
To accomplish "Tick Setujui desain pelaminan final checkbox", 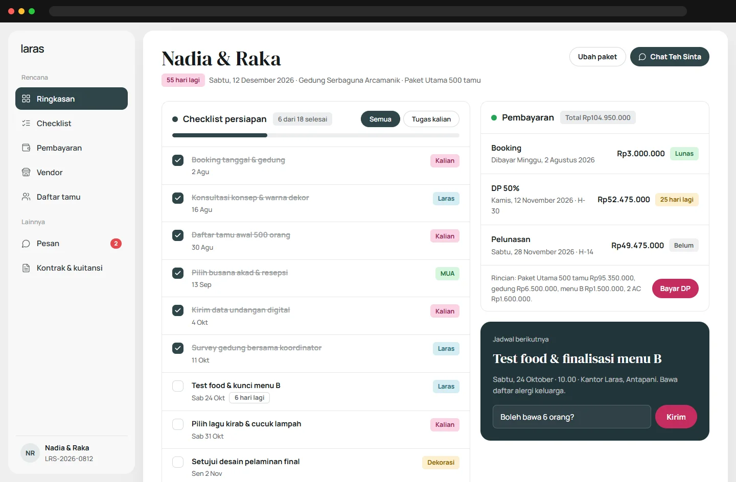I will (x=178, y=462).
